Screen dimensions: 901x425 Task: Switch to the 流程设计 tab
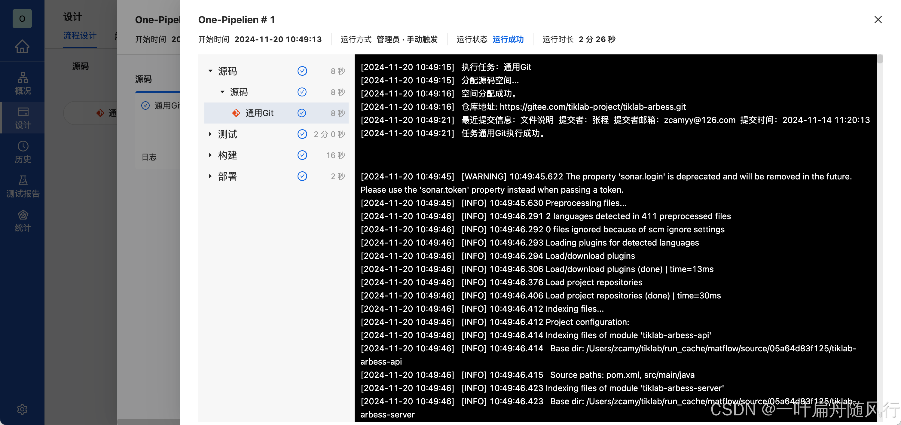(x=80, y=35)
